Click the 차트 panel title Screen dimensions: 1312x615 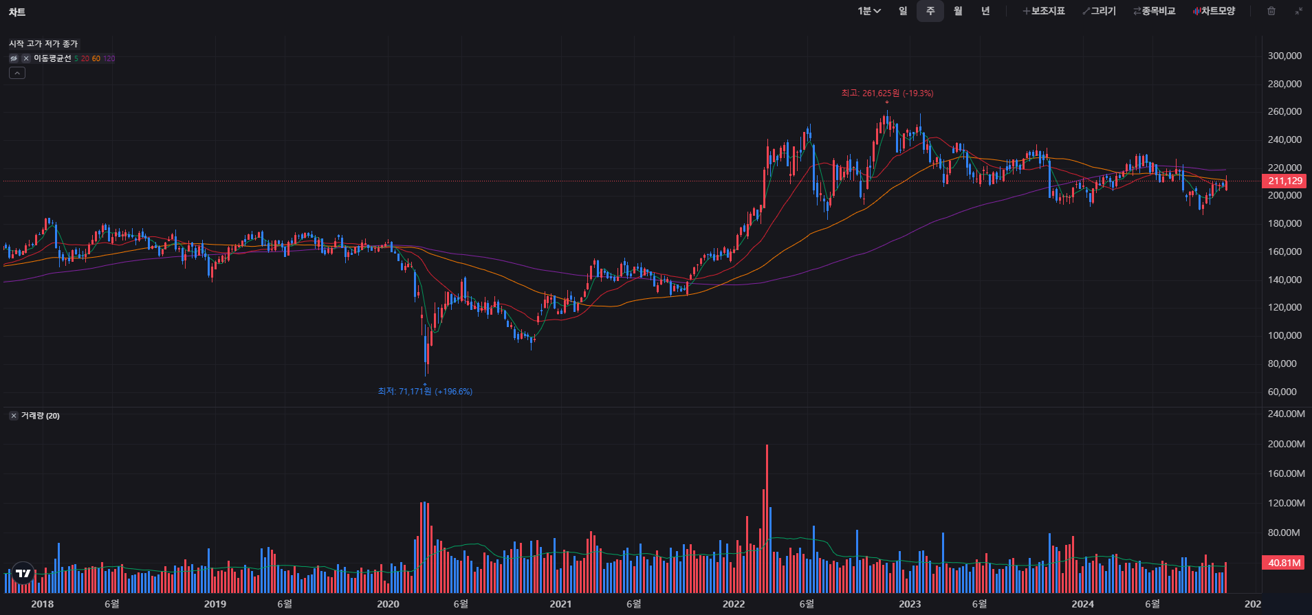point(17,12)
